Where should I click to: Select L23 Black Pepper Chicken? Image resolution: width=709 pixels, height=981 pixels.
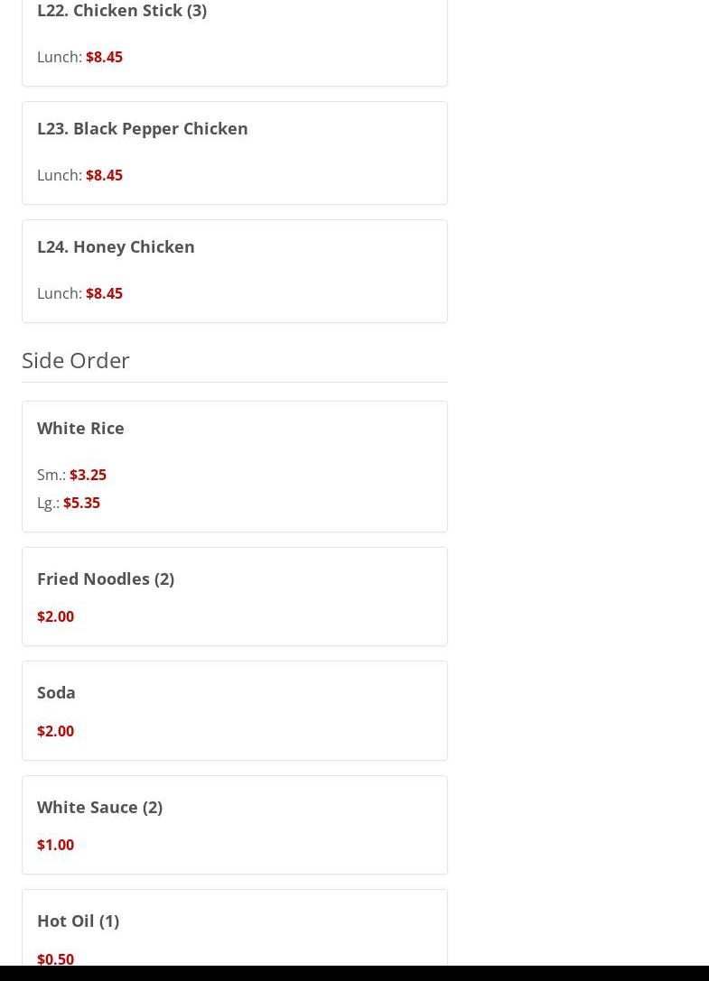tap(142, 128)
